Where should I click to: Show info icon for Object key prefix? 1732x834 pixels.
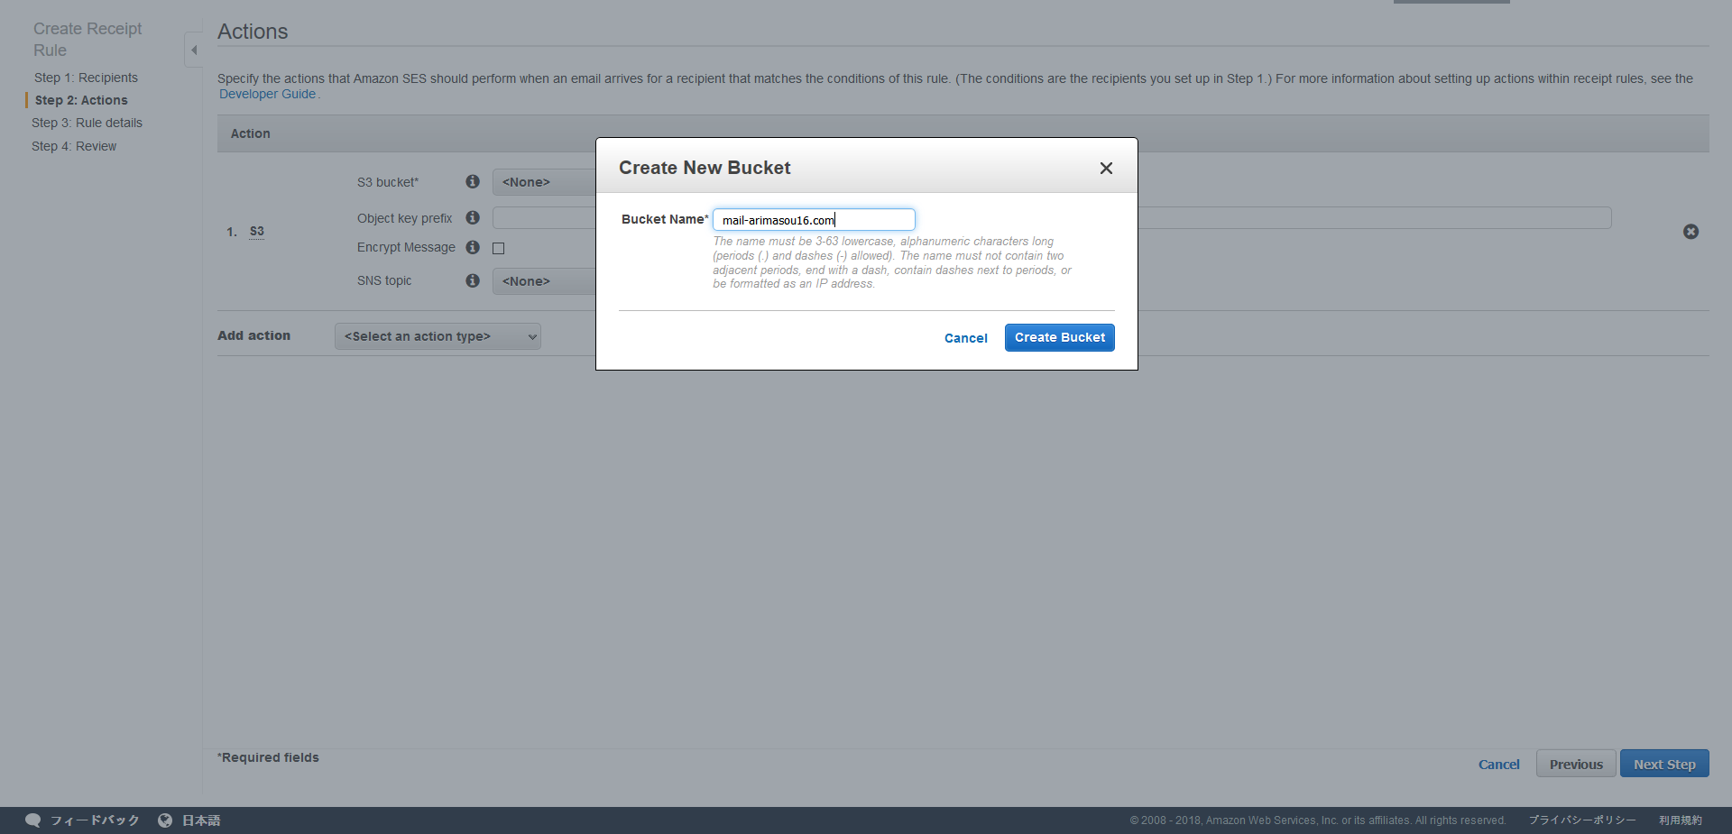click(473, 217)
